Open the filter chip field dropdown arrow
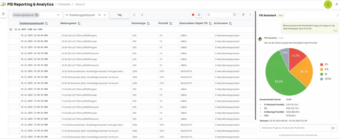The image size is (341, 139). tap(58, 15)
